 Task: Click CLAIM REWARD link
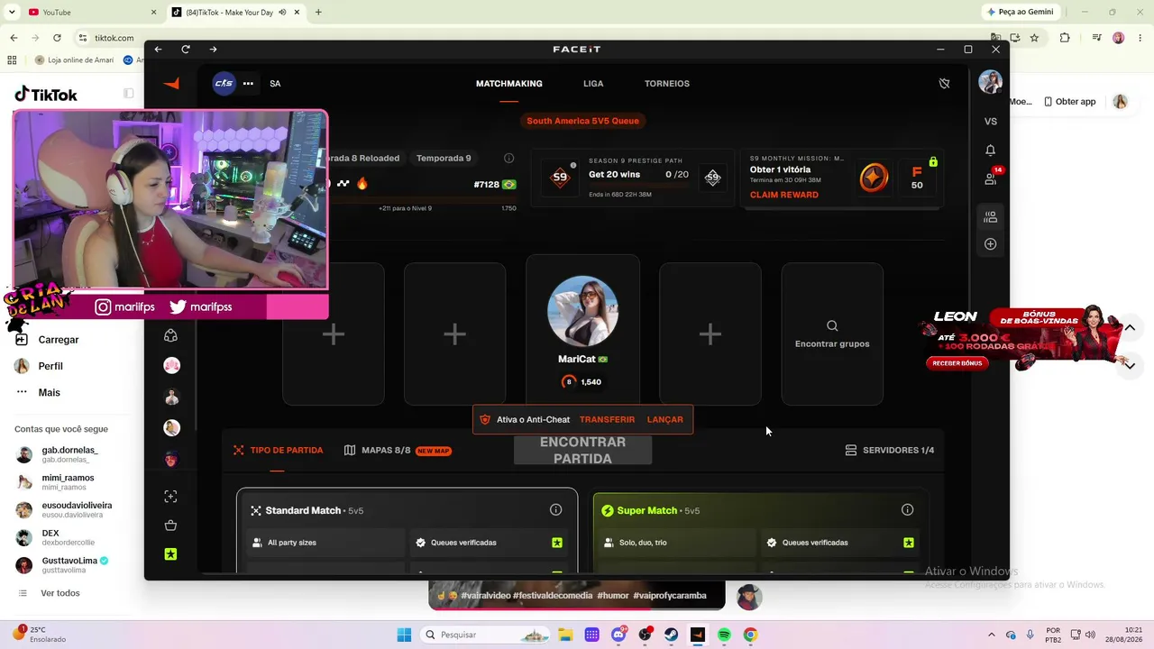coord(784,195)
